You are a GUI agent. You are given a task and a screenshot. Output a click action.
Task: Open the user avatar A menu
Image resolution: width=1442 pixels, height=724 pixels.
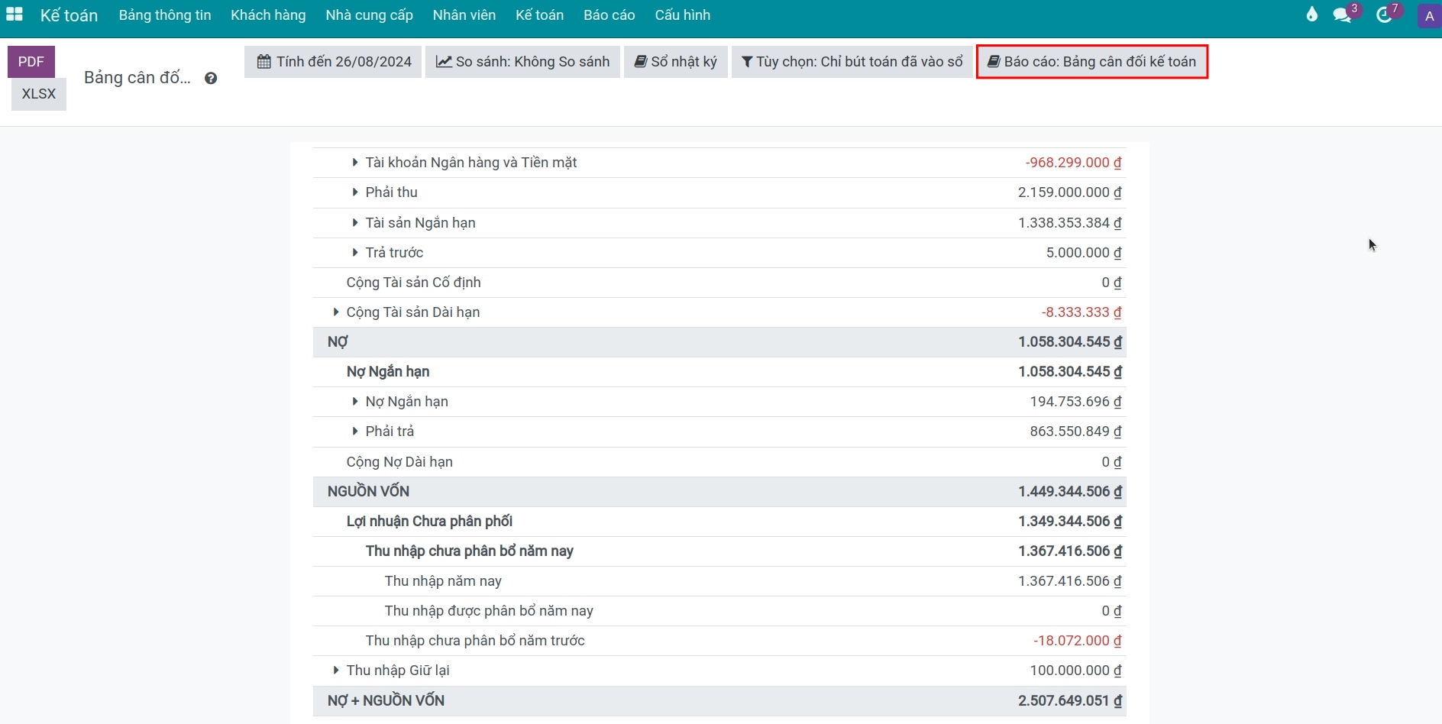point(1429,15)
